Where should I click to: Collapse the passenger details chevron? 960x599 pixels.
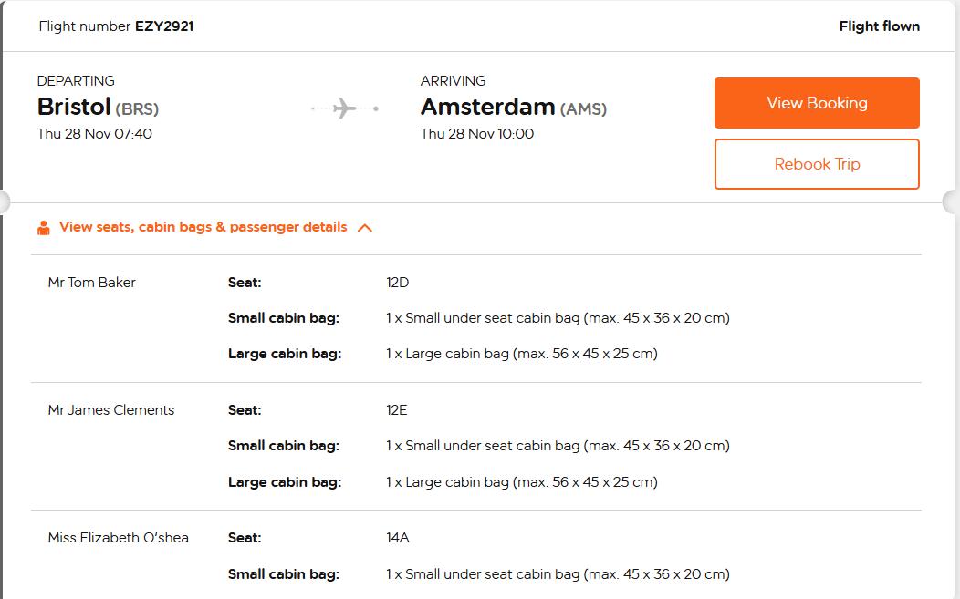click(x=365, y=228)
